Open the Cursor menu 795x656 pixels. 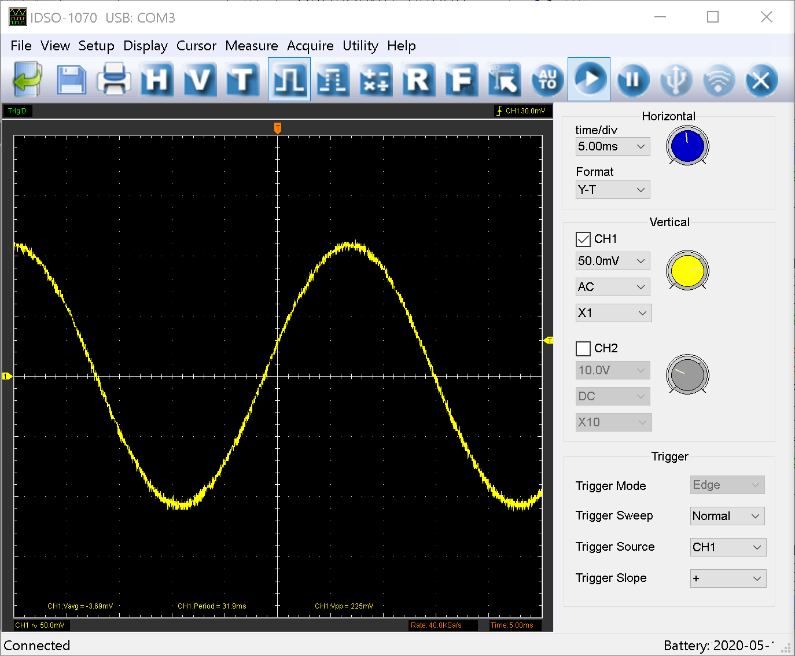[x=196, y=46]
